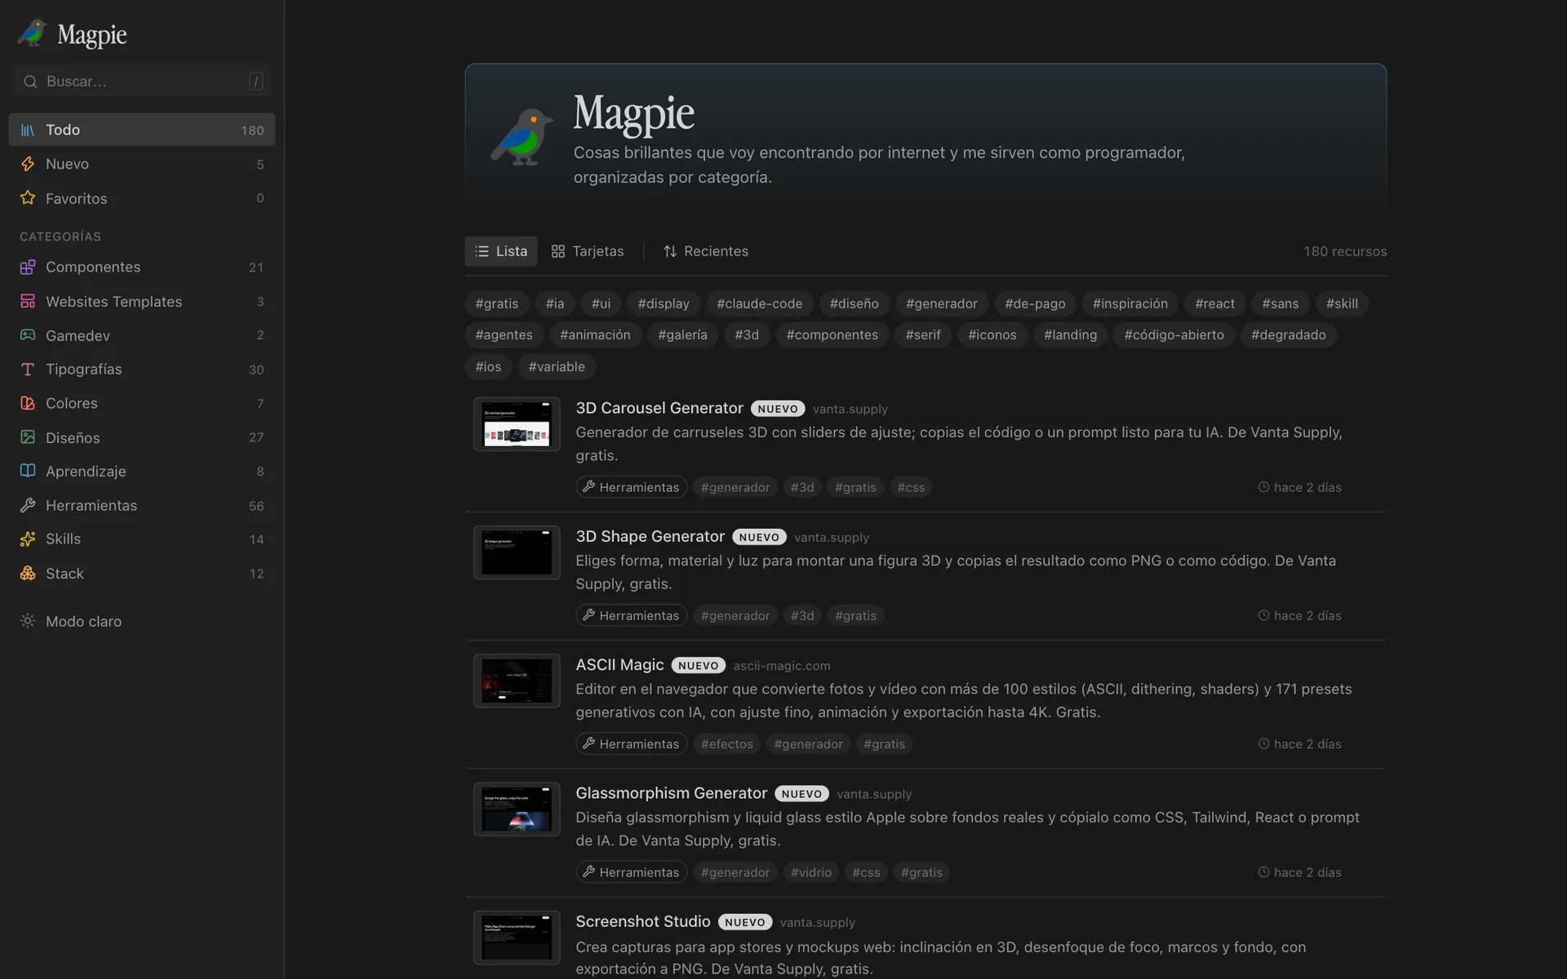Click the slash shortcut hint in search
This screenshot has height=979, width=1567.
coord(255,82)
